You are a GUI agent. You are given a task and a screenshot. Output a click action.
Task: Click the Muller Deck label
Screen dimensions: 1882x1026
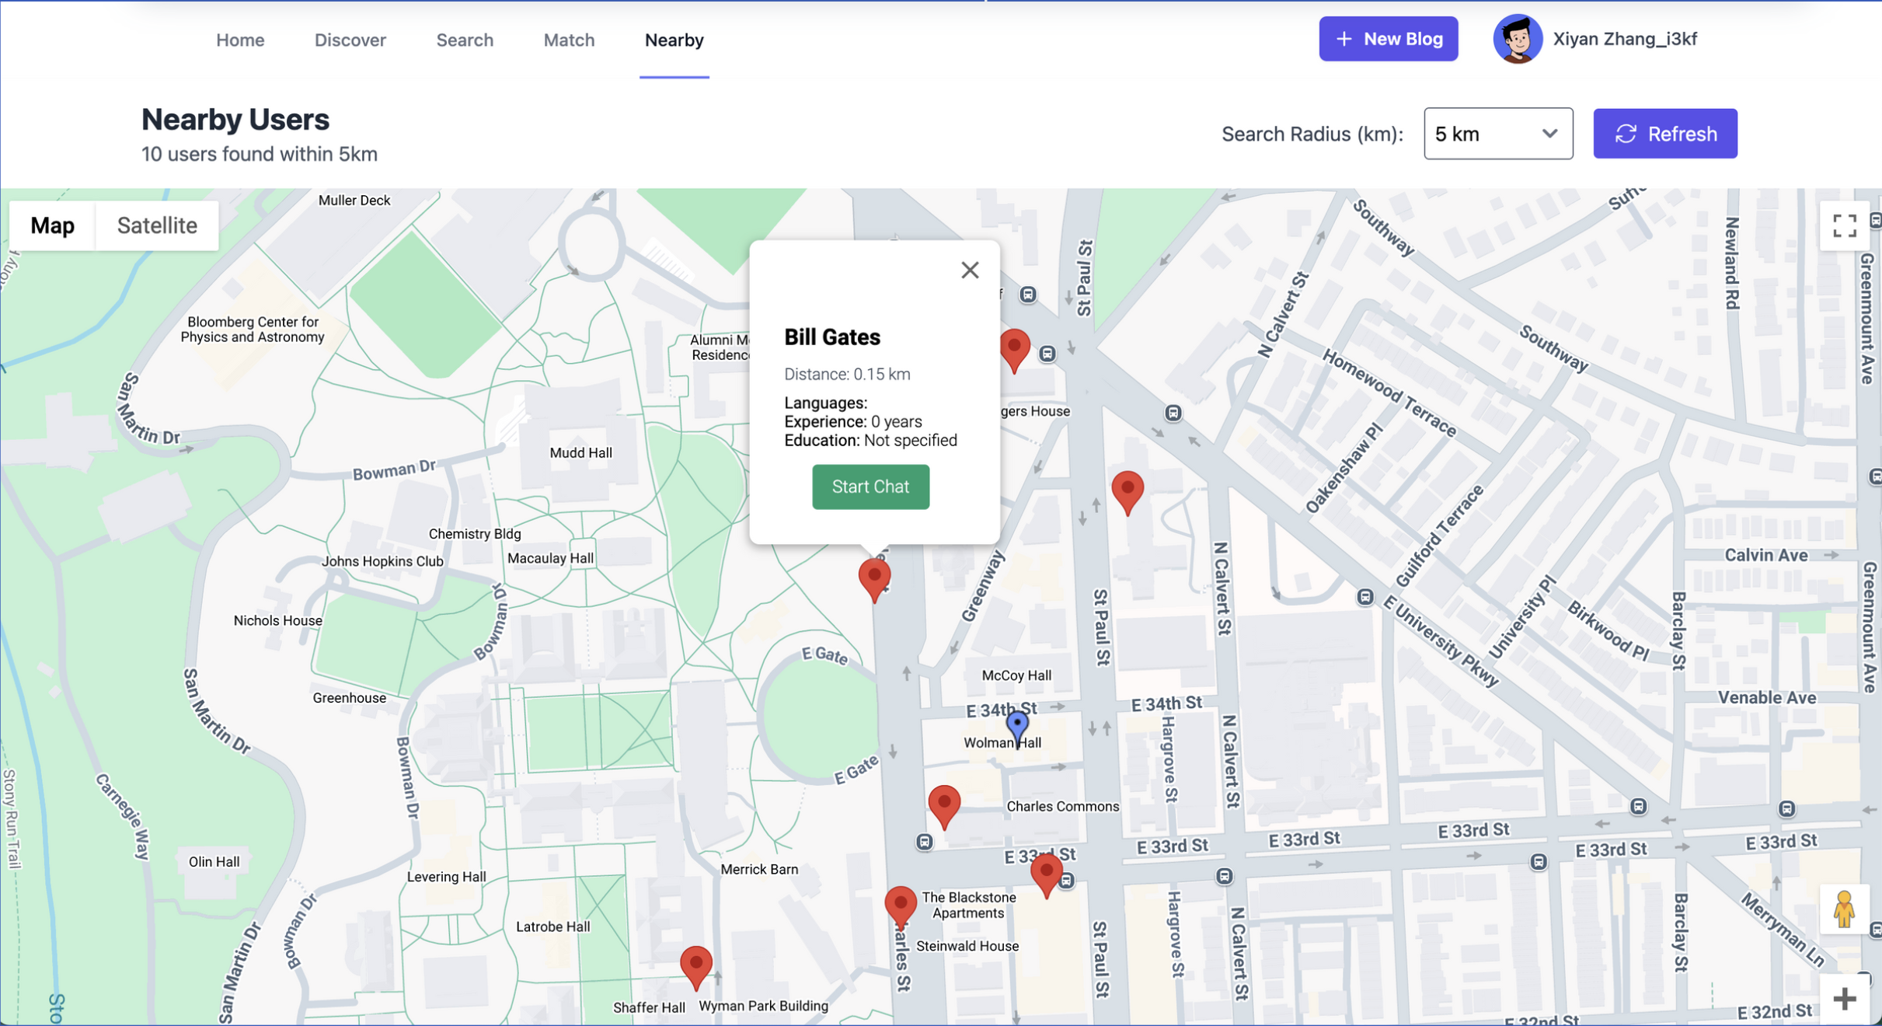click(x=354, y=200)
